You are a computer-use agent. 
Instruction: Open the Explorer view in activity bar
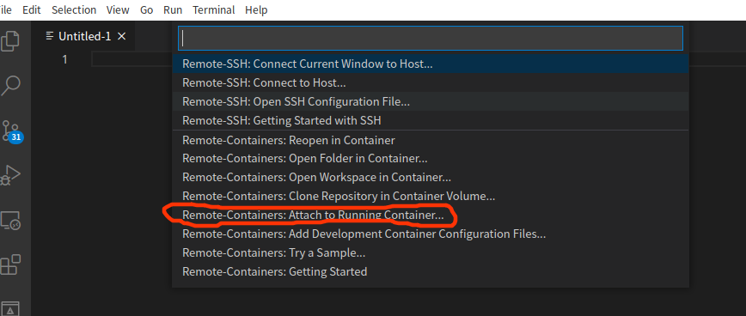pos(11,41)
